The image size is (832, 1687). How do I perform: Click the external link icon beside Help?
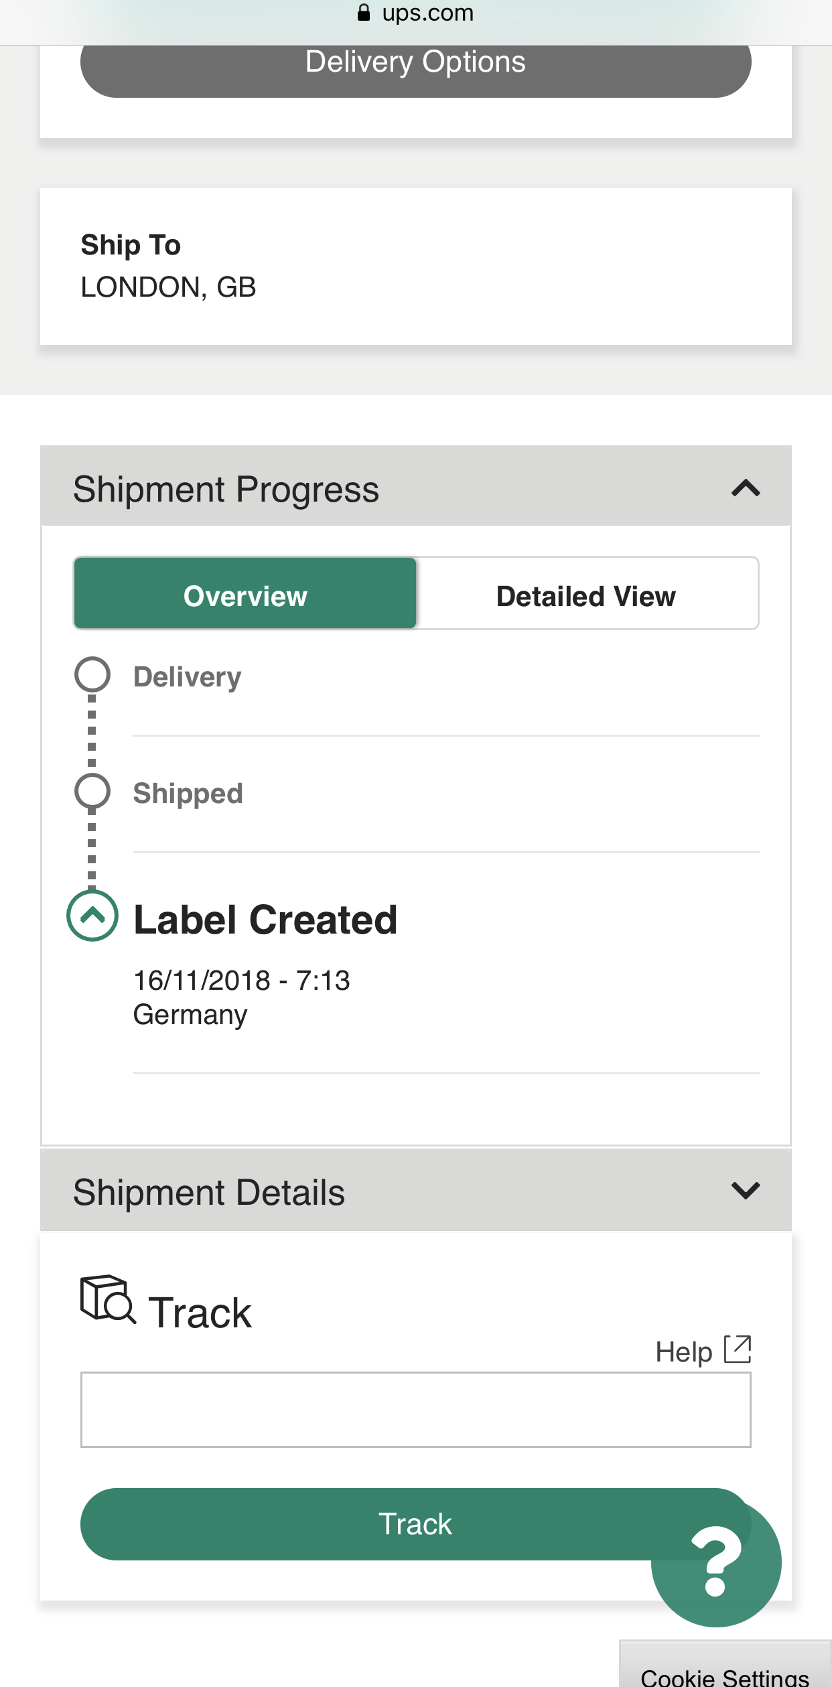(738, 1349)
